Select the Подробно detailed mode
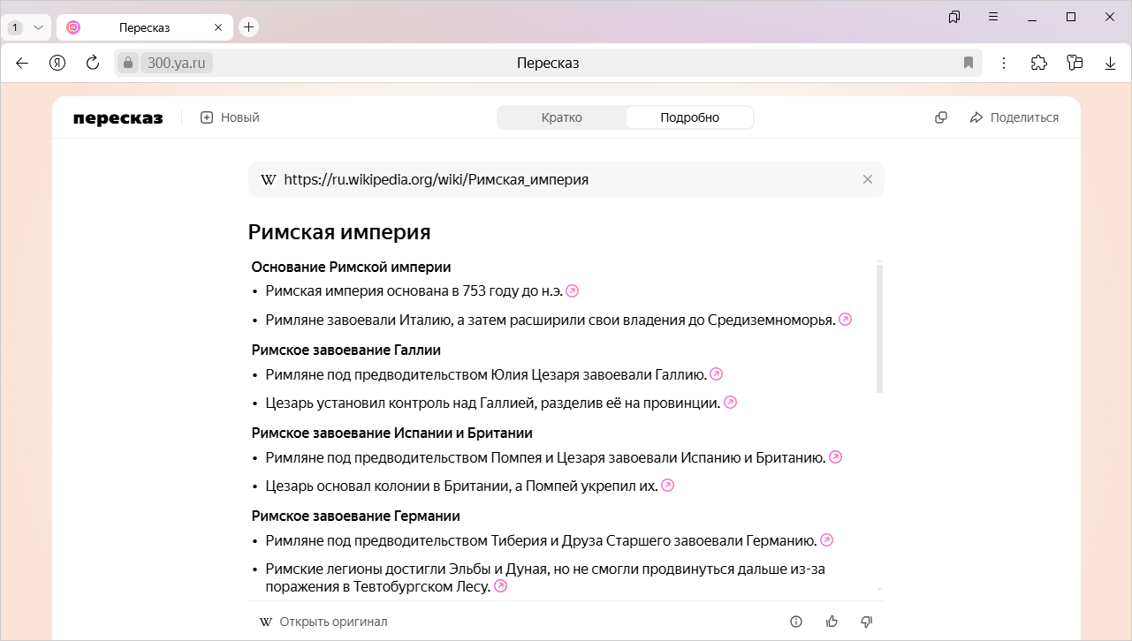1132x641 pixels. pos(689,117)
